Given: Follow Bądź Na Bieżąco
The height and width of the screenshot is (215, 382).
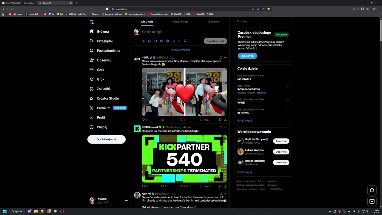Looking at the screenshot, I should [x=281, y=141].
